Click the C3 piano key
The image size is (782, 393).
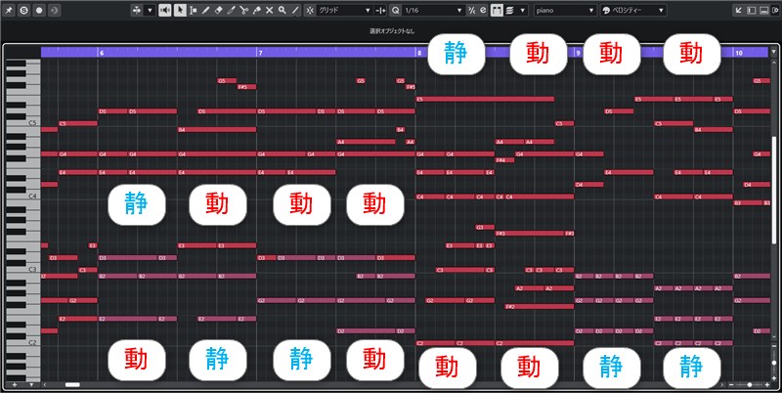(32, 270)
